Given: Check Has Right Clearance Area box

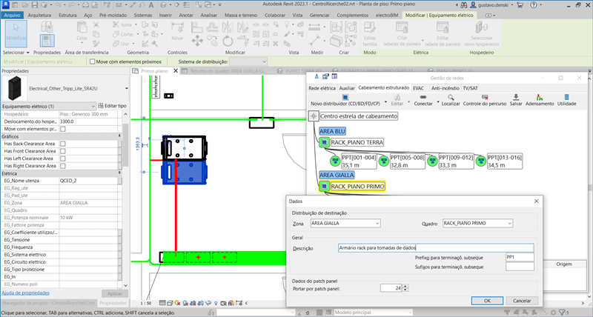Looking at the screenshot, I should click(63, 164).
